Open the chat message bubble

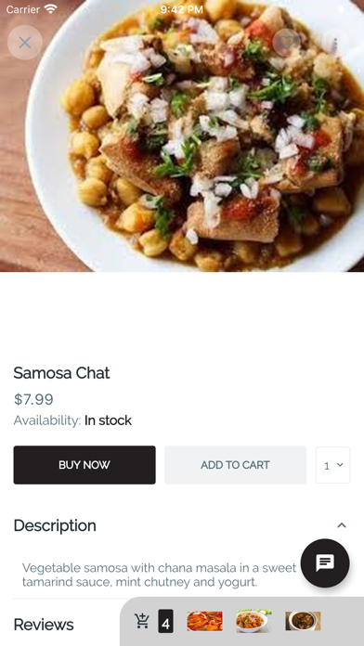coord(325,562)
